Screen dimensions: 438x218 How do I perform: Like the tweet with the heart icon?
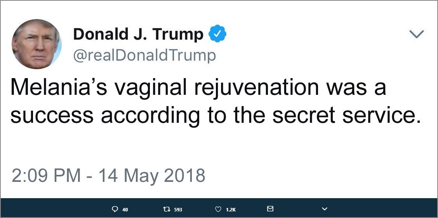point(219,209)
